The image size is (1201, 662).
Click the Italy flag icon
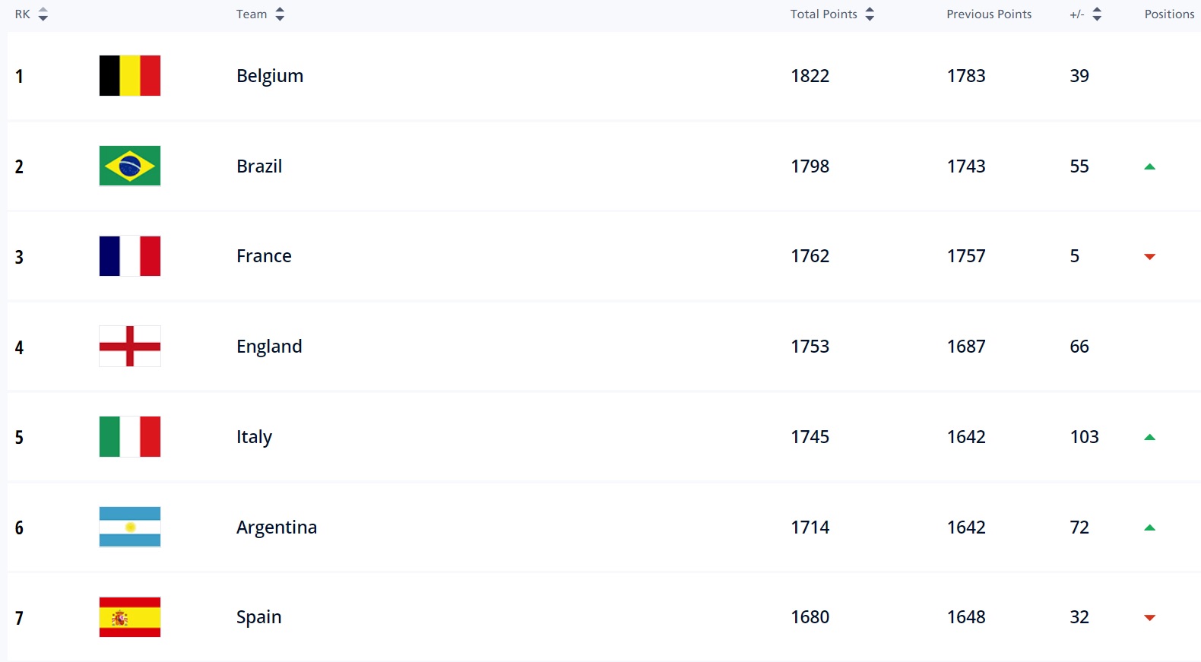click(130, 436)
